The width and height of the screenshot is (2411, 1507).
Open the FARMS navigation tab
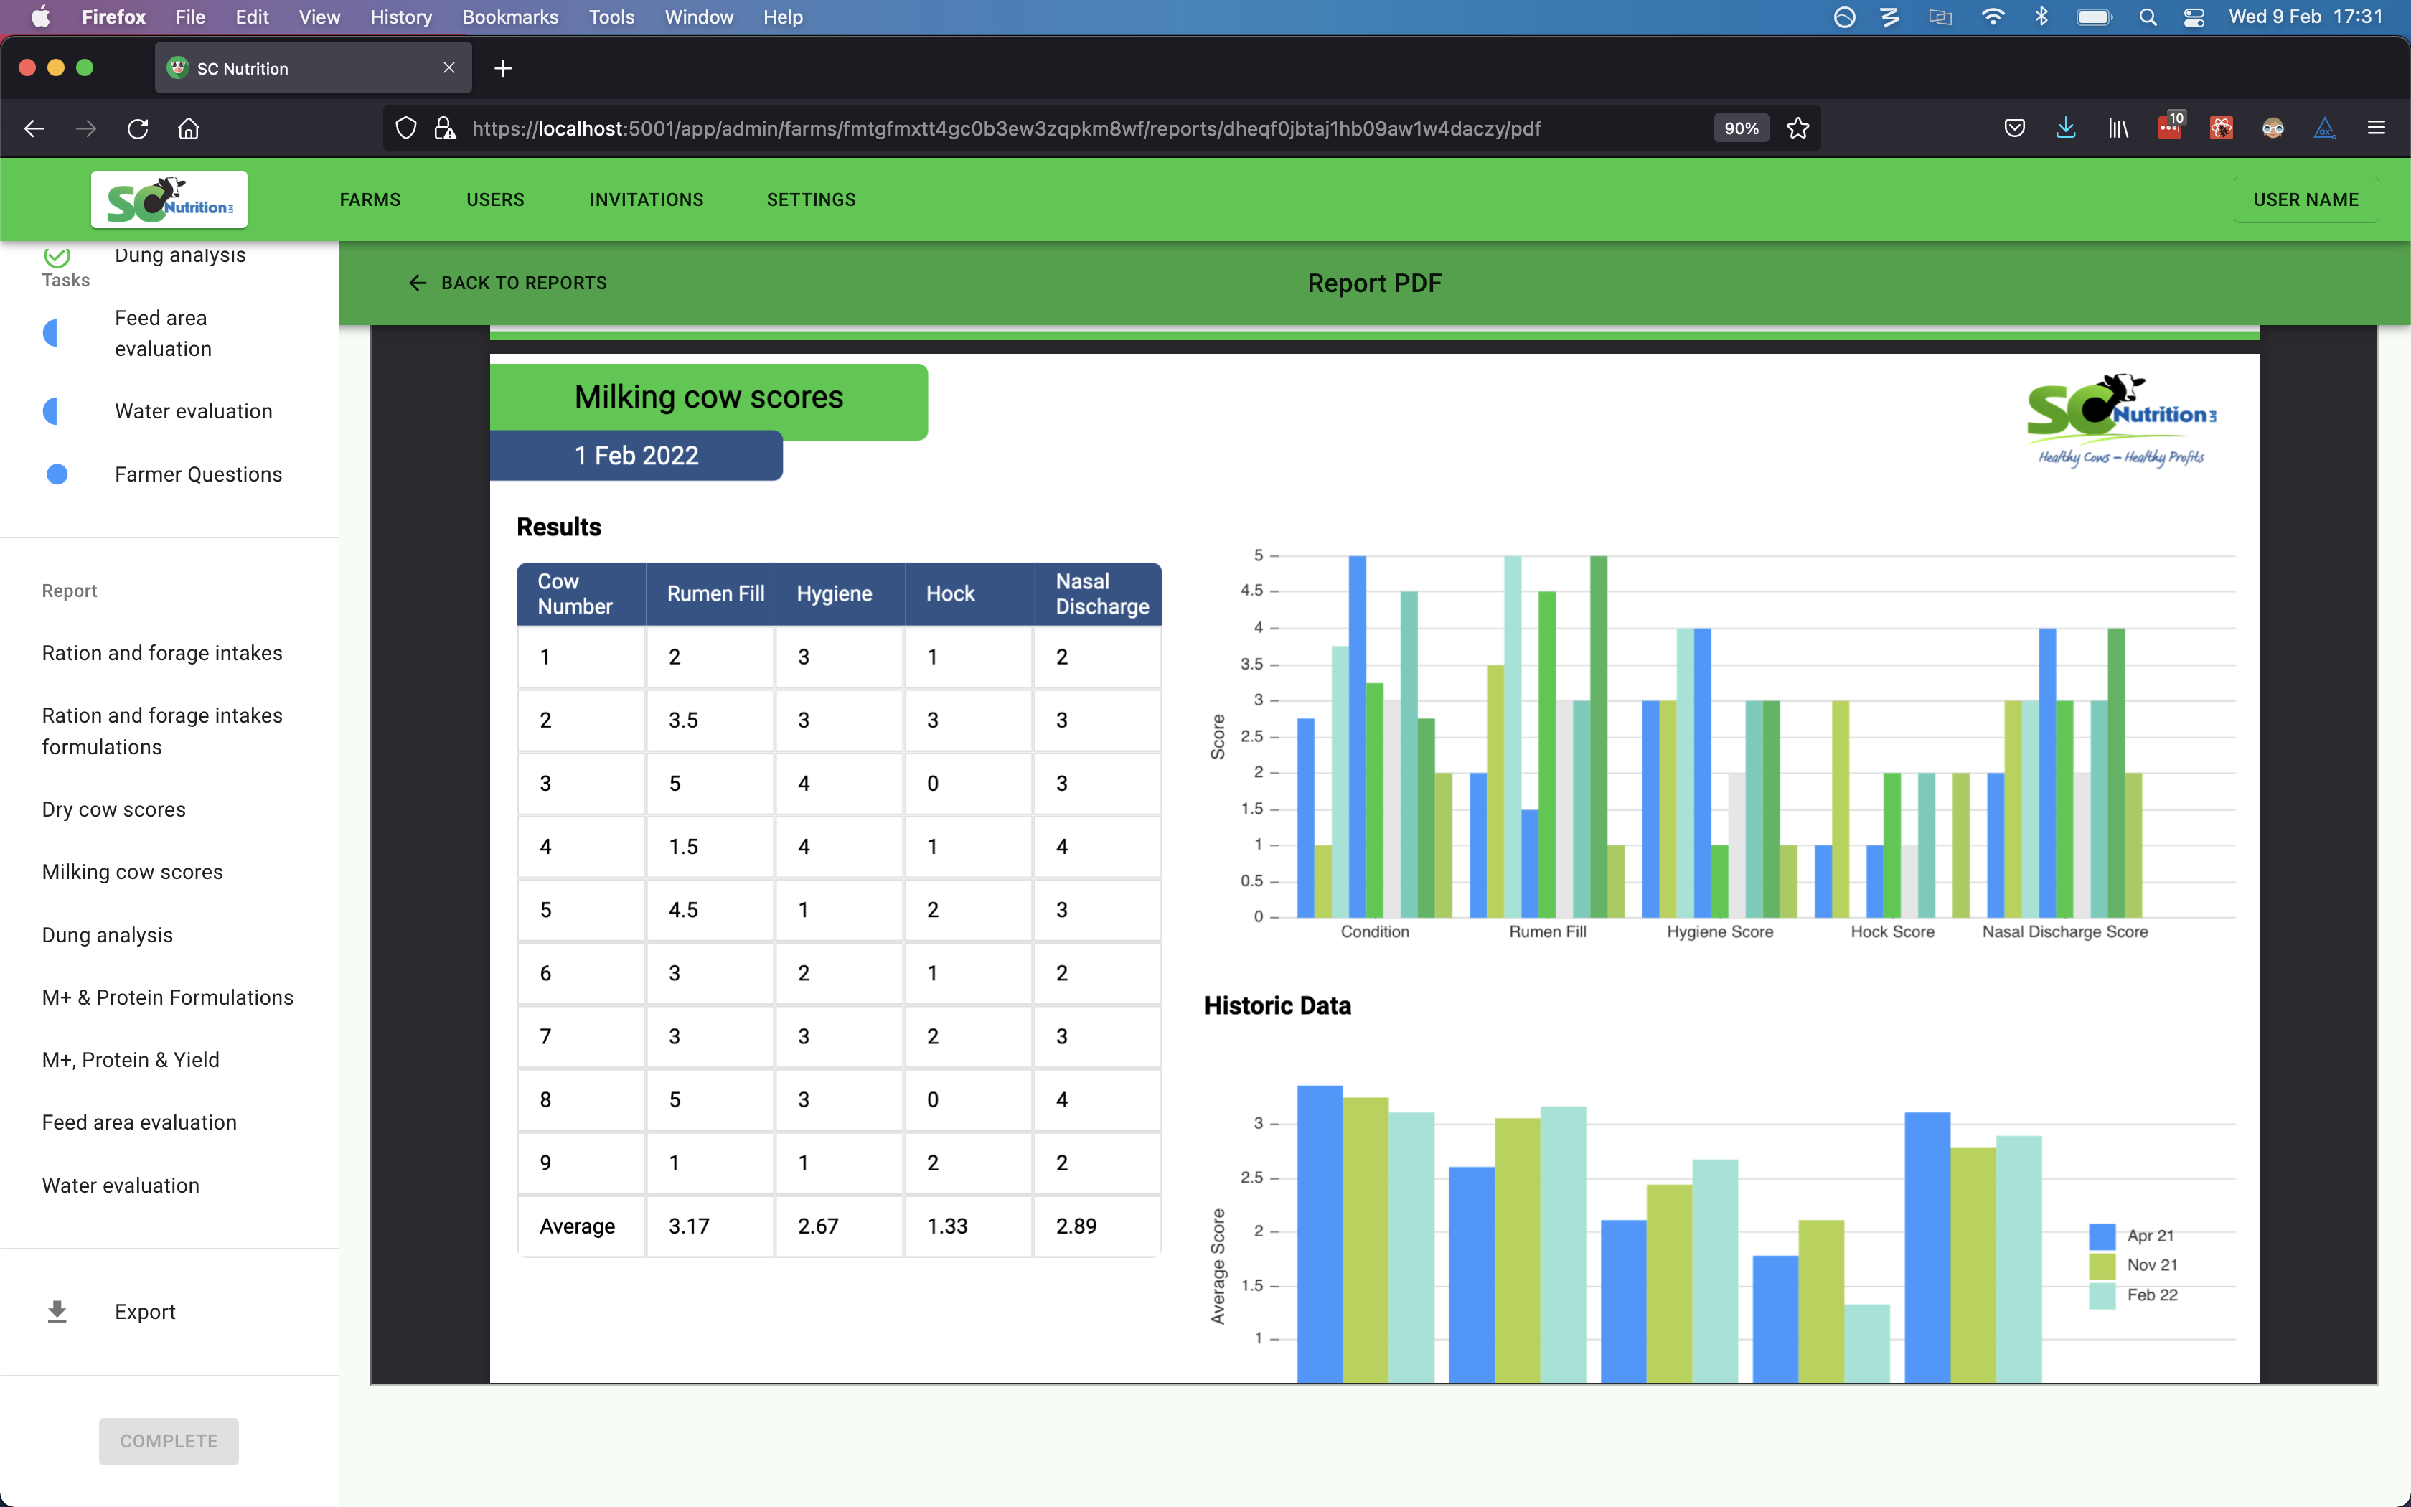(370, 199)
